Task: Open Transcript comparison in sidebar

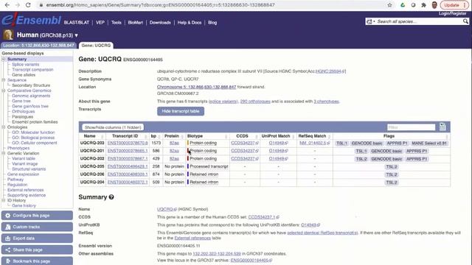Action: point(32,69)
